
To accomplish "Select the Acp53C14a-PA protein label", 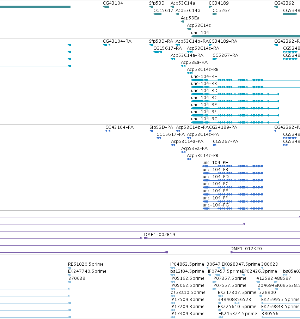I will pos(187,142).
